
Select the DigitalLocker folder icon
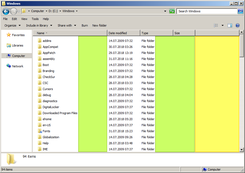pos(40,107)
